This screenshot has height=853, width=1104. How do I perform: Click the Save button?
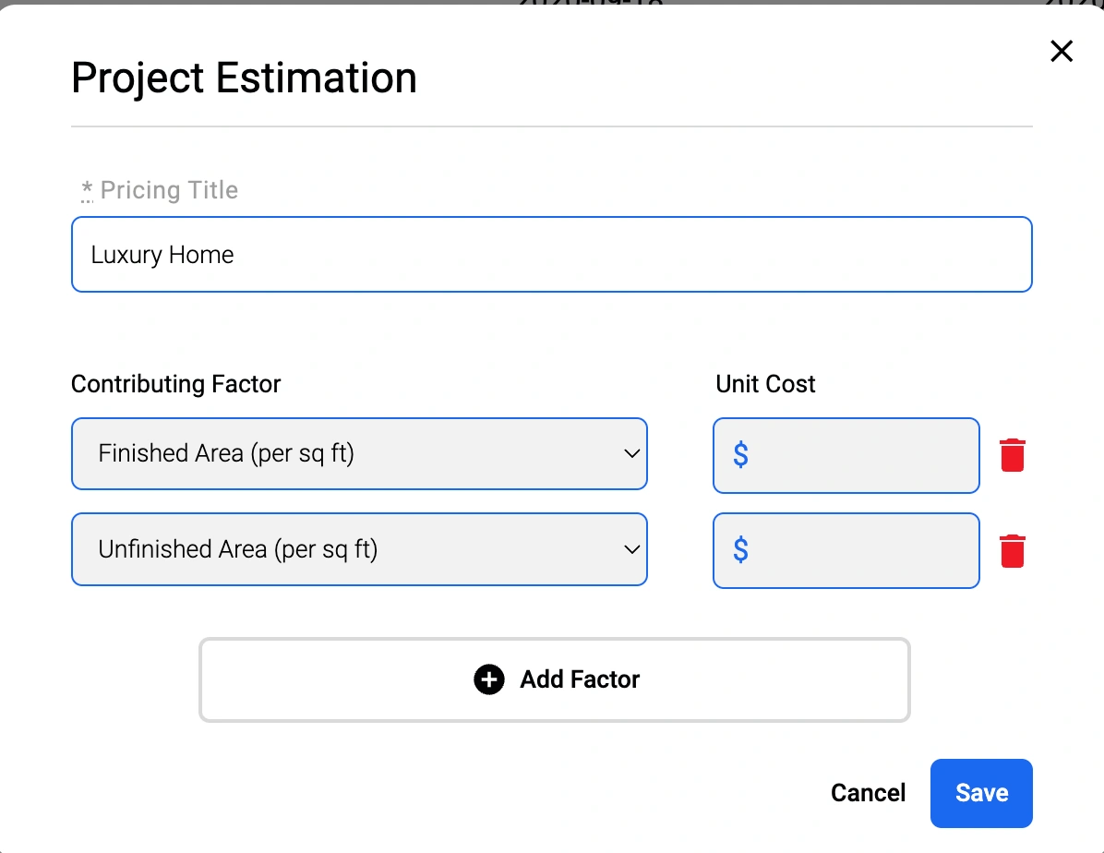coord(981,793)
